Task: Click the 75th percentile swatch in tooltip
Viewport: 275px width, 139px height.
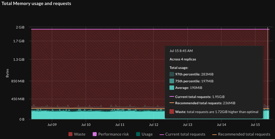Action: 172,81
